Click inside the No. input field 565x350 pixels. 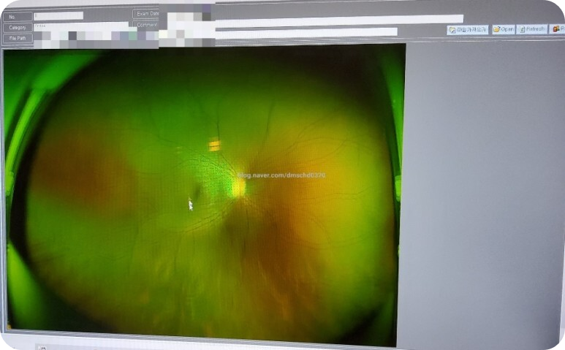58,16
